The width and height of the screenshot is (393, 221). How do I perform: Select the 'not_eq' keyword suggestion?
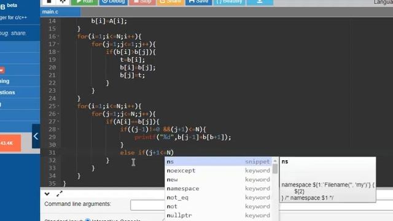(x=219, y=198)
